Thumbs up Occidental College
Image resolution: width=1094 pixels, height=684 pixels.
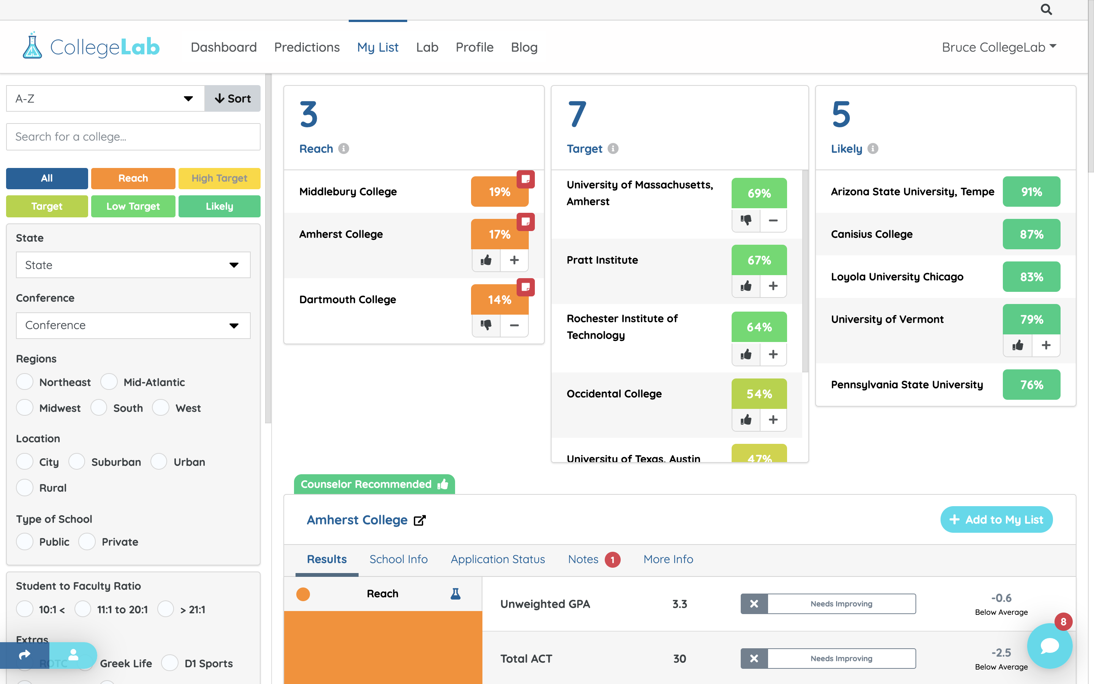(746, 420)
